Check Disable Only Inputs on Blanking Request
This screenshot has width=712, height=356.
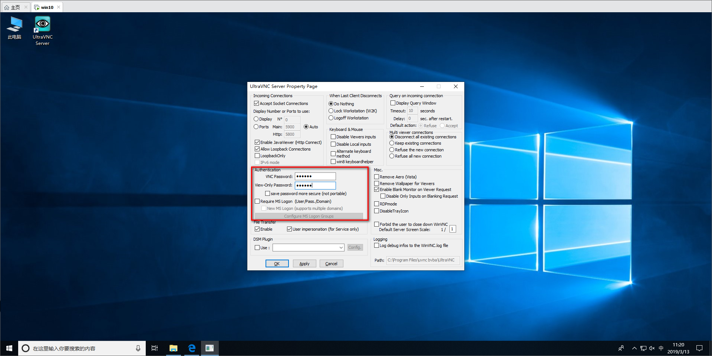[383, 196]
